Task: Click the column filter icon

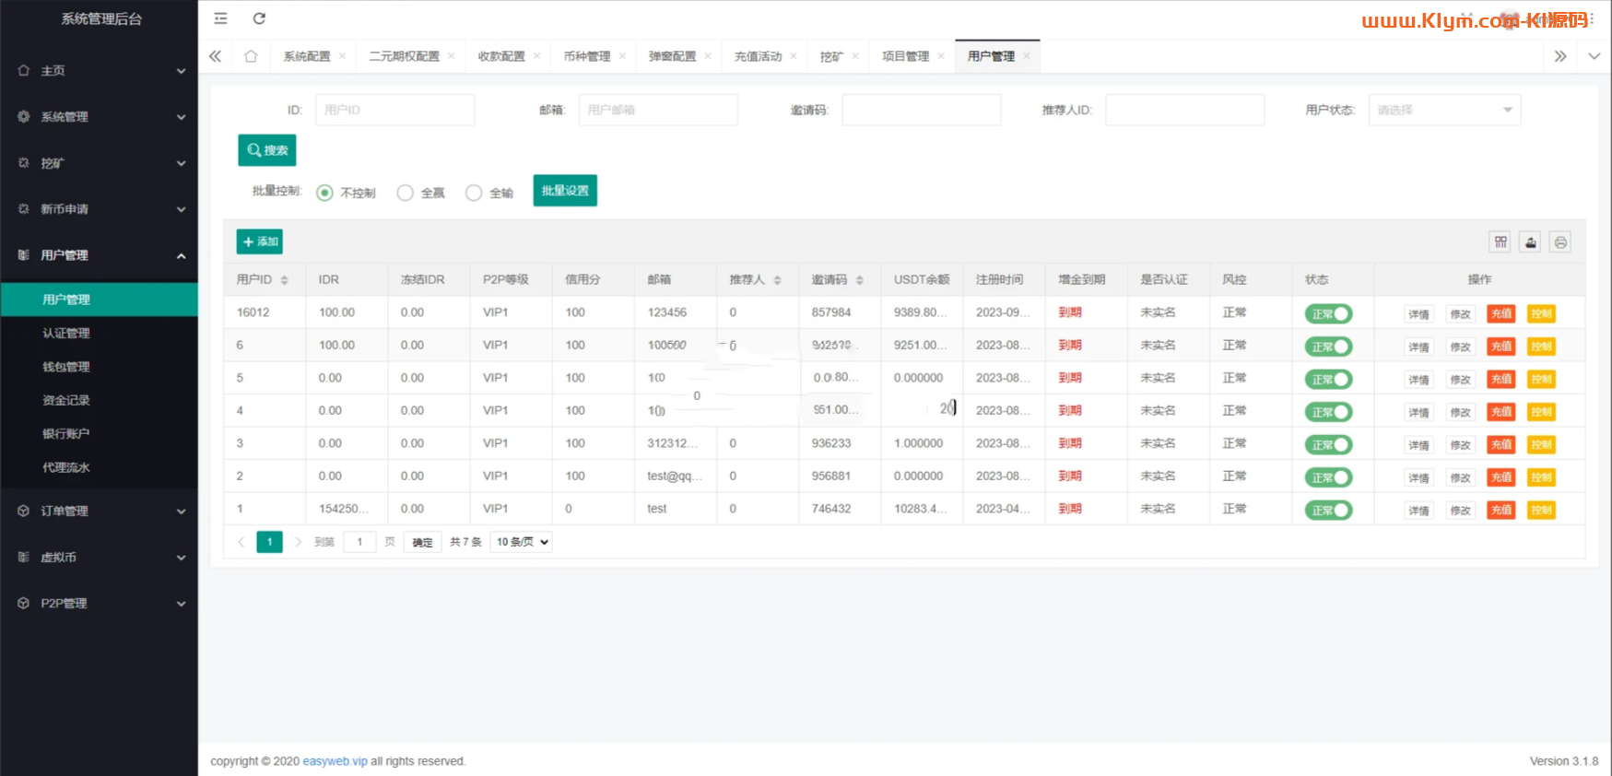Action: tap(1500, 242)
